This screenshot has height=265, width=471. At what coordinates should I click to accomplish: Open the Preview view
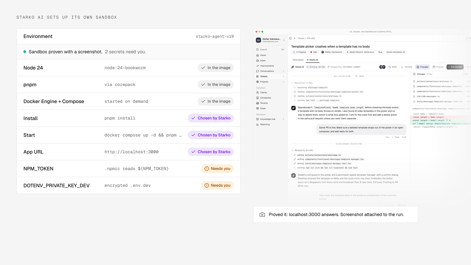(438, 67)
